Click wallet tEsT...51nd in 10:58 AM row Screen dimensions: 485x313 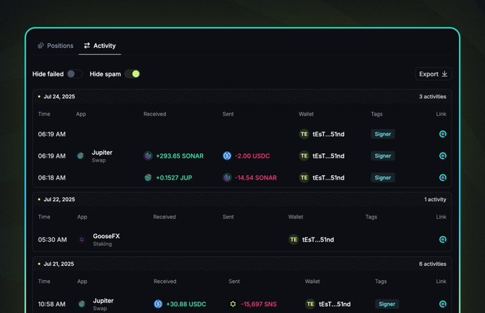click(335, 304)
